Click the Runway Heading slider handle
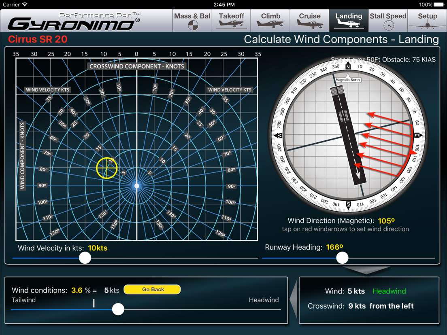The image size is (447, 335). (x=342, y=258)
